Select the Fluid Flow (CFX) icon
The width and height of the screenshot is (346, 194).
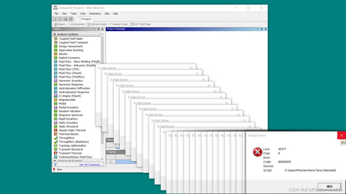pos(56,69)
